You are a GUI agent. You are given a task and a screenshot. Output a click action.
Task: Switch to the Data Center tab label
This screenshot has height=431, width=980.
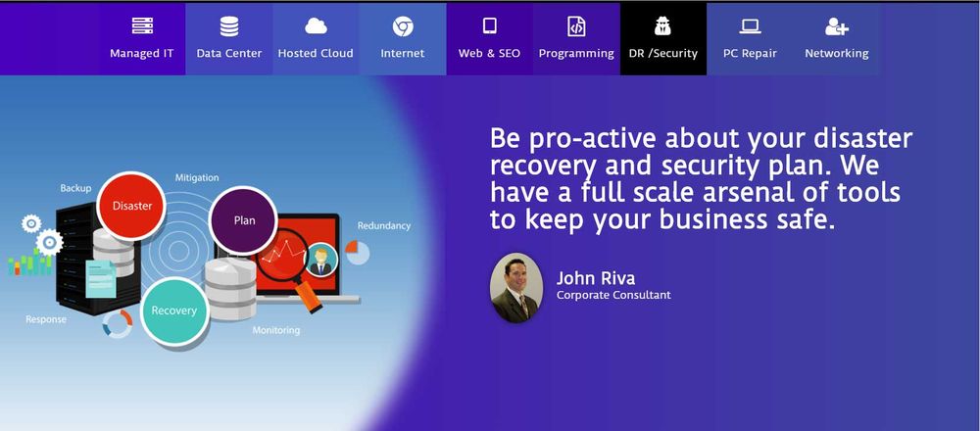(x=228, y=54)
